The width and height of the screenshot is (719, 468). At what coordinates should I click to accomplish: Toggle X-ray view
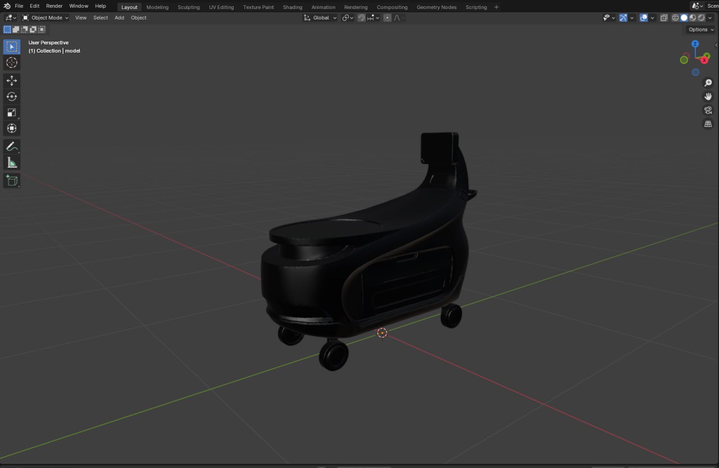[x=664, y=17]
